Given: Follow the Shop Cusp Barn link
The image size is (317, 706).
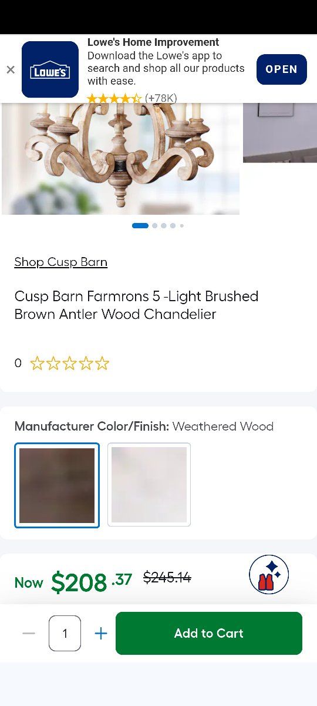Looking at the screenshot, I should click(61, 262).
